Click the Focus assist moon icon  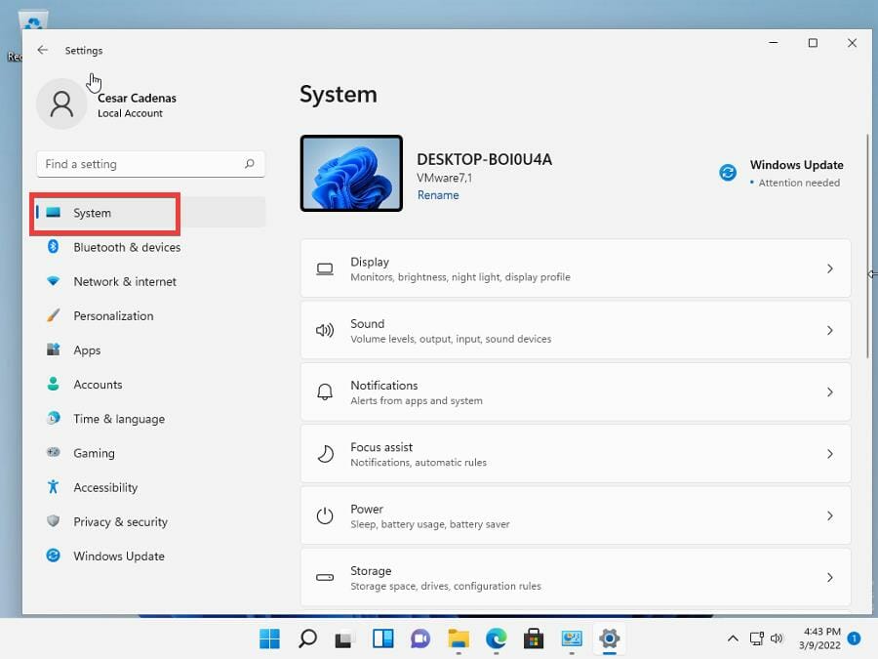pos(325,454)
